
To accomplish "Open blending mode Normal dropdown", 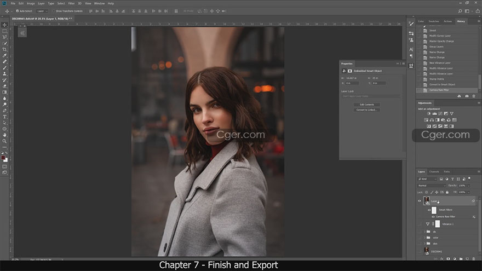I will pos(432,186).
